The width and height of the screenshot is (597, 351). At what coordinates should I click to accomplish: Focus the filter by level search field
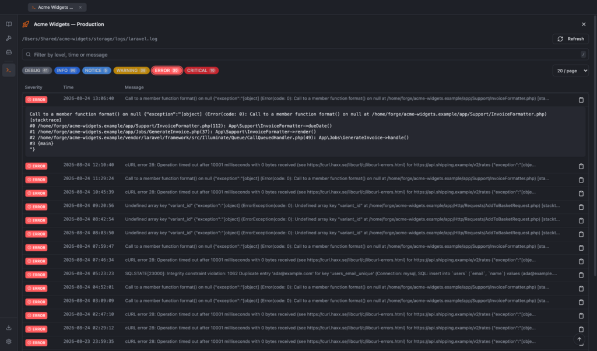click(305, 54)
